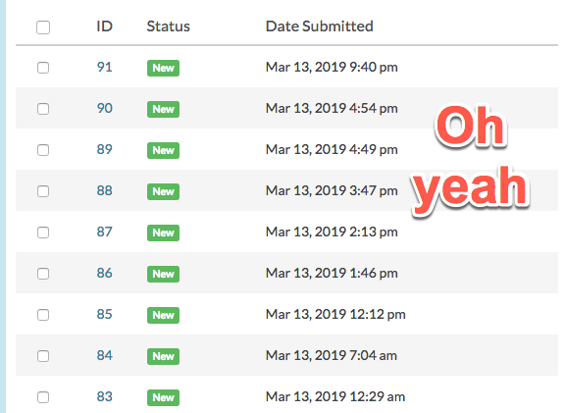Open entry ID 90 link
The width and height of the screenshot is (564, 413).
(x=104, y=108)
